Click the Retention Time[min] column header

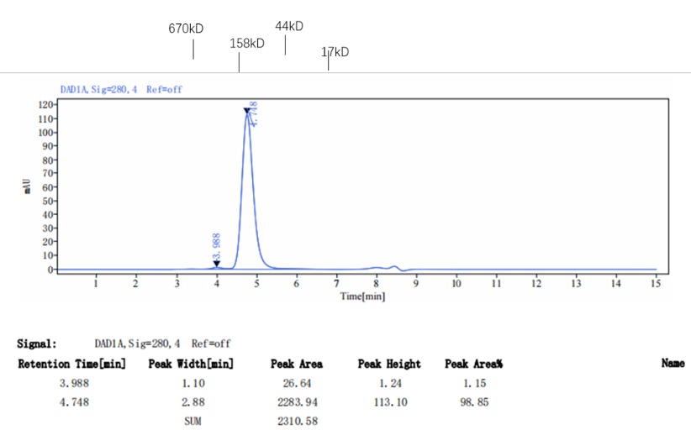pyautogui.click(x=72, y=364)
